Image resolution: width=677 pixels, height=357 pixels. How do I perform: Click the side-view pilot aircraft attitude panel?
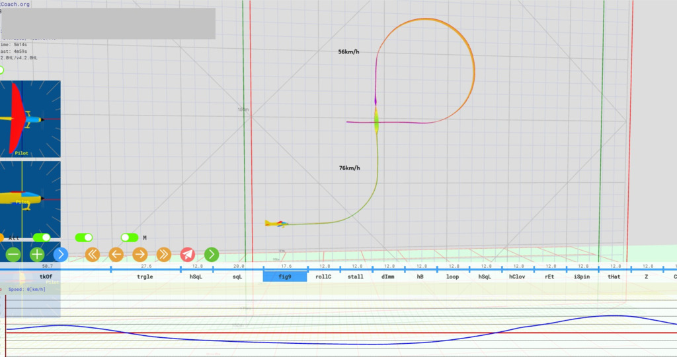pos(30,199)
